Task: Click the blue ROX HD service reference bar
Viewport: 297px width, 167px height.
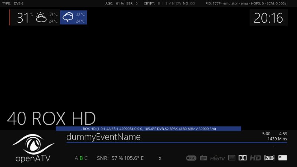Action: click(148, 129)
